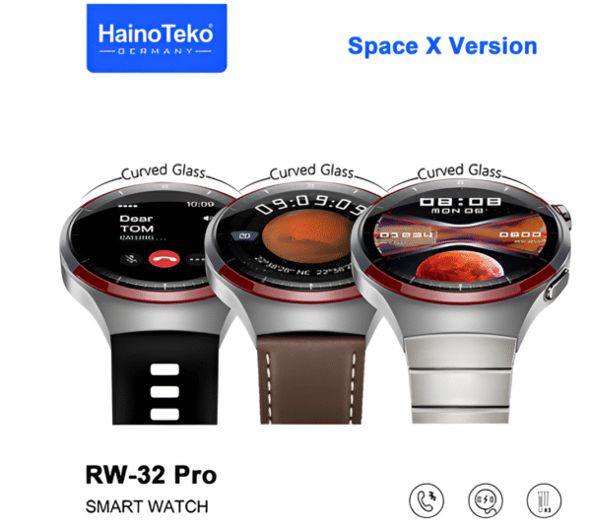591x528 pixels.
Task: Tap the speaker volume icon on call screen
Action: 207,219
